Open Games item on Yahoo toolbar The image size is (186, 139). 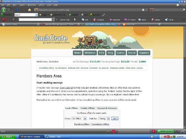point(155,20)
